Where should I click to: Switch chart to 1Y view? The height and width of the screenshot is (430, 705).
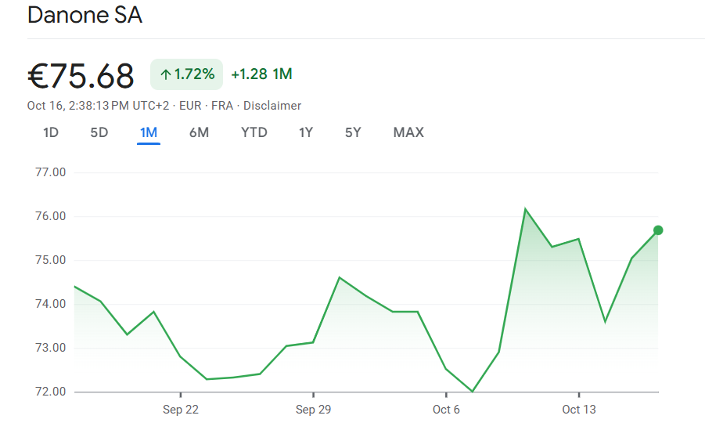[x=306, y=132]
